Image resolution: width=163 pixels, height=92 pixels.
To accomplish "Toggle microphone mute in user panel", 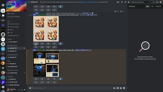I will tap(19, 90).
